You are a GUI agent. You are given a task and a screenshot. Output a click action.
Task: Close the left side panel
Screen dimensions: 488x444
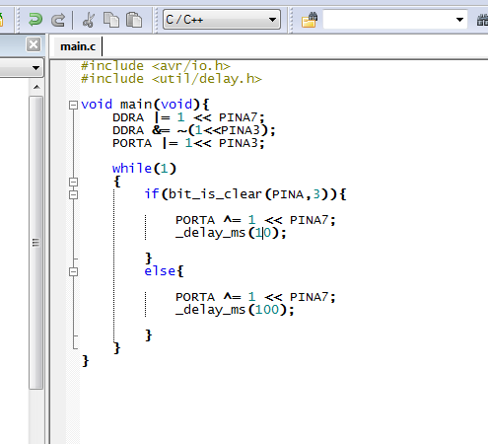[x=34, y=44]
